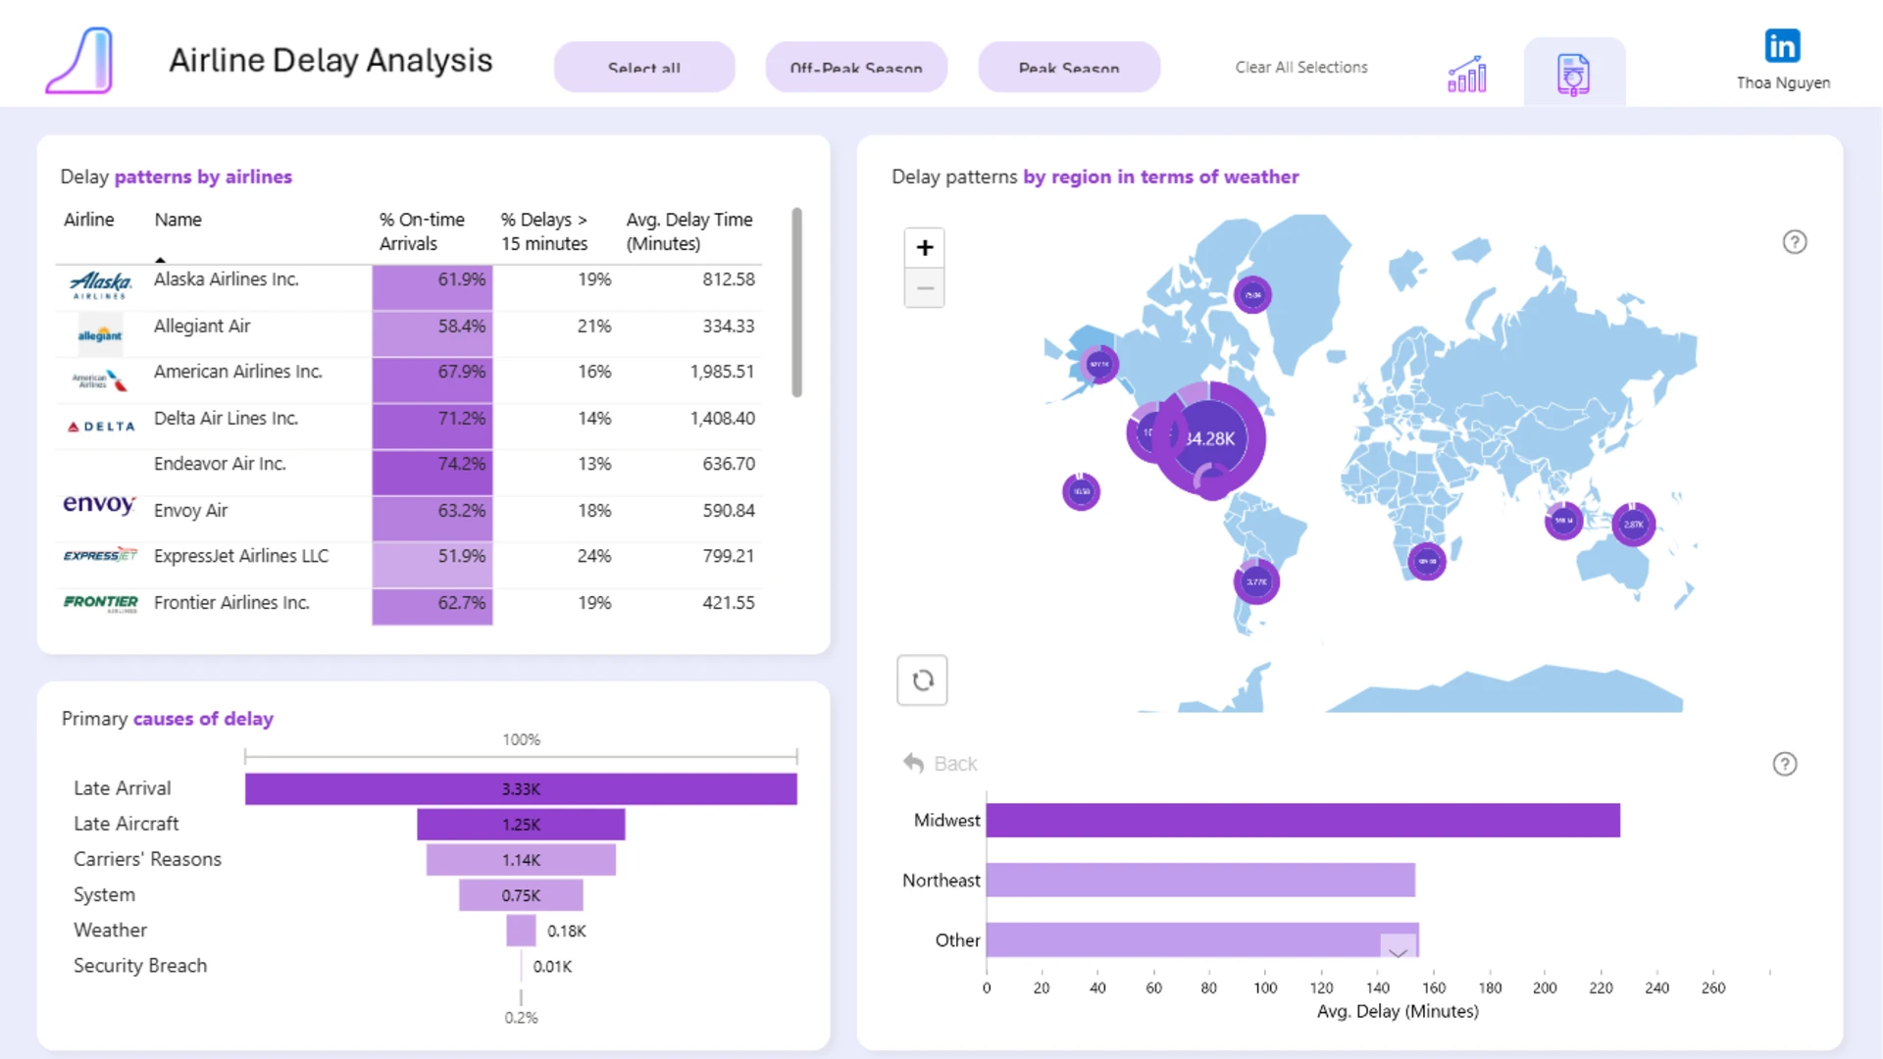
Task: Clear All Selections
Action: [x=1300, y=67]
